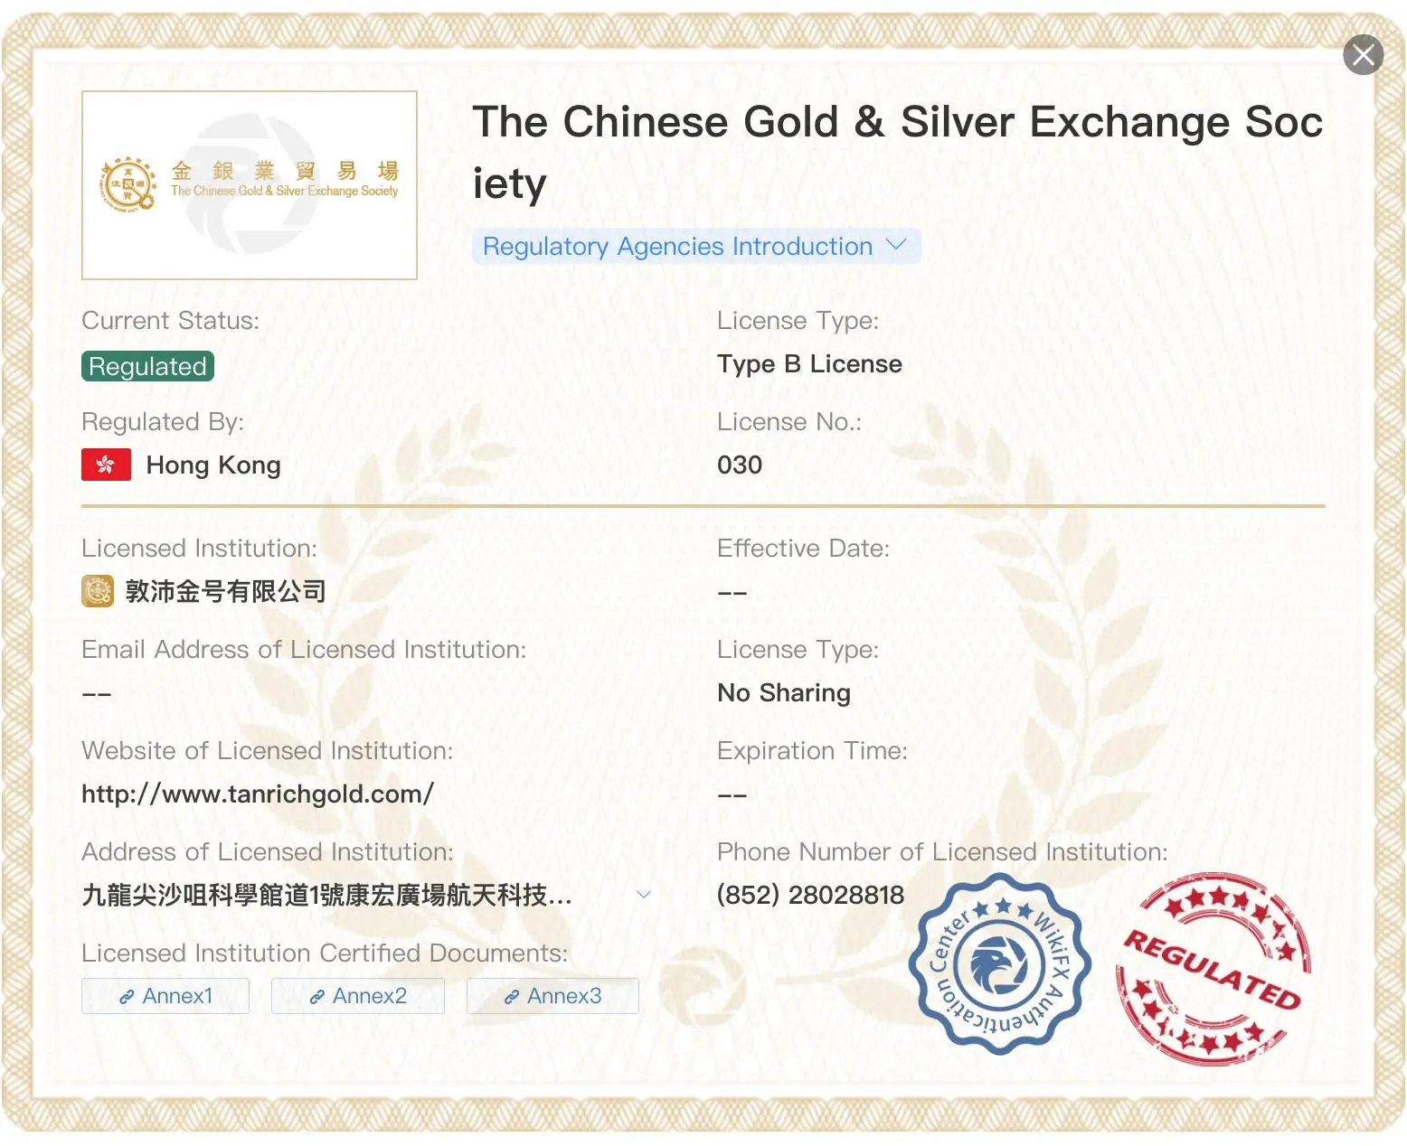Click the Effective Date label
The height and width of the screenshot is (1146, 1407).
(803, 548)
